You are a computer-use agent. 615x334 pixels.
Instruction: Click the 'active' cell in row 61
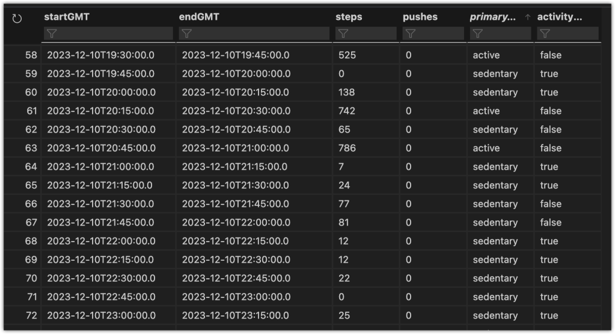[486, 111]
